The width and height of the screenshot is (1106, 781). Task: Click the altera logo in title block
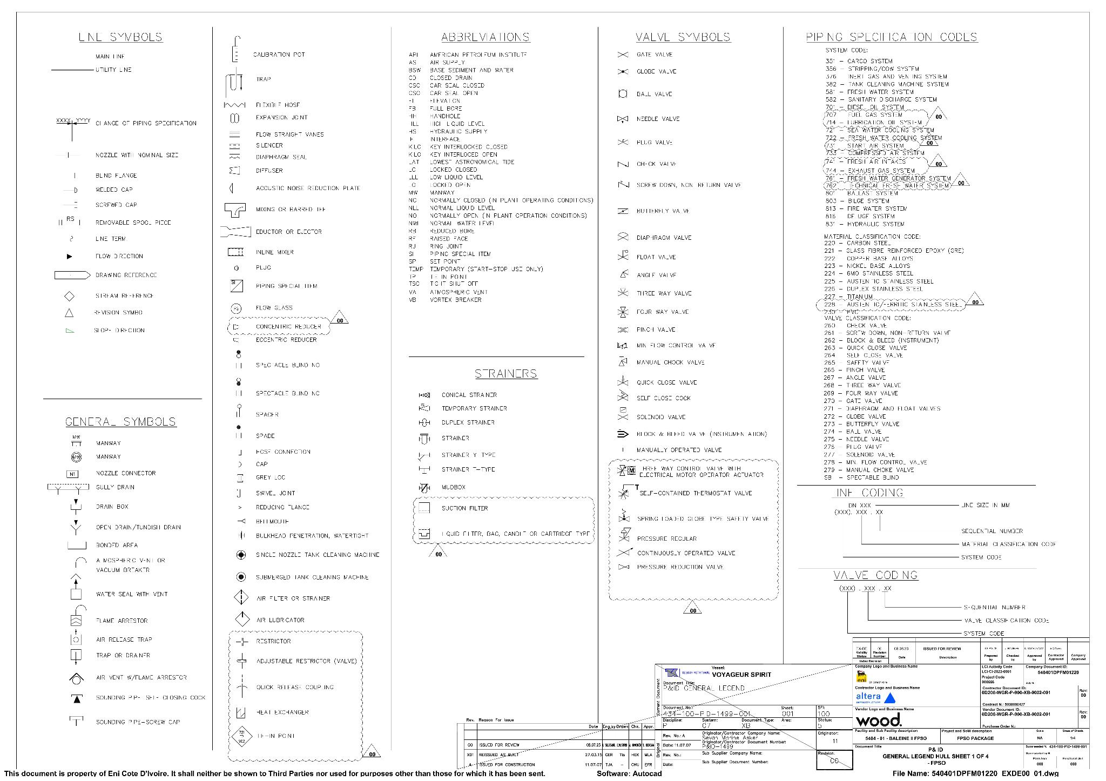point(876,697)
